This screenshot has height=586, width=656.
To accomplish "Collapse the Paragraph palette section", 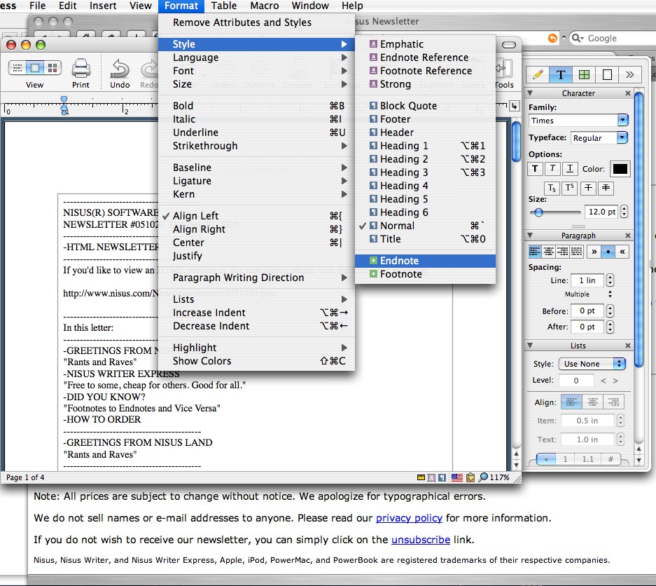I will 530,236.
